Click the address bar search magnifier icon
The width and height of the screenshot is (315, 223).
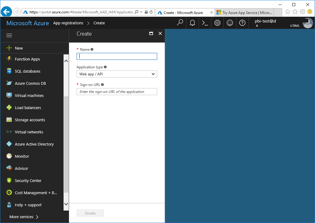pos(137,12)
